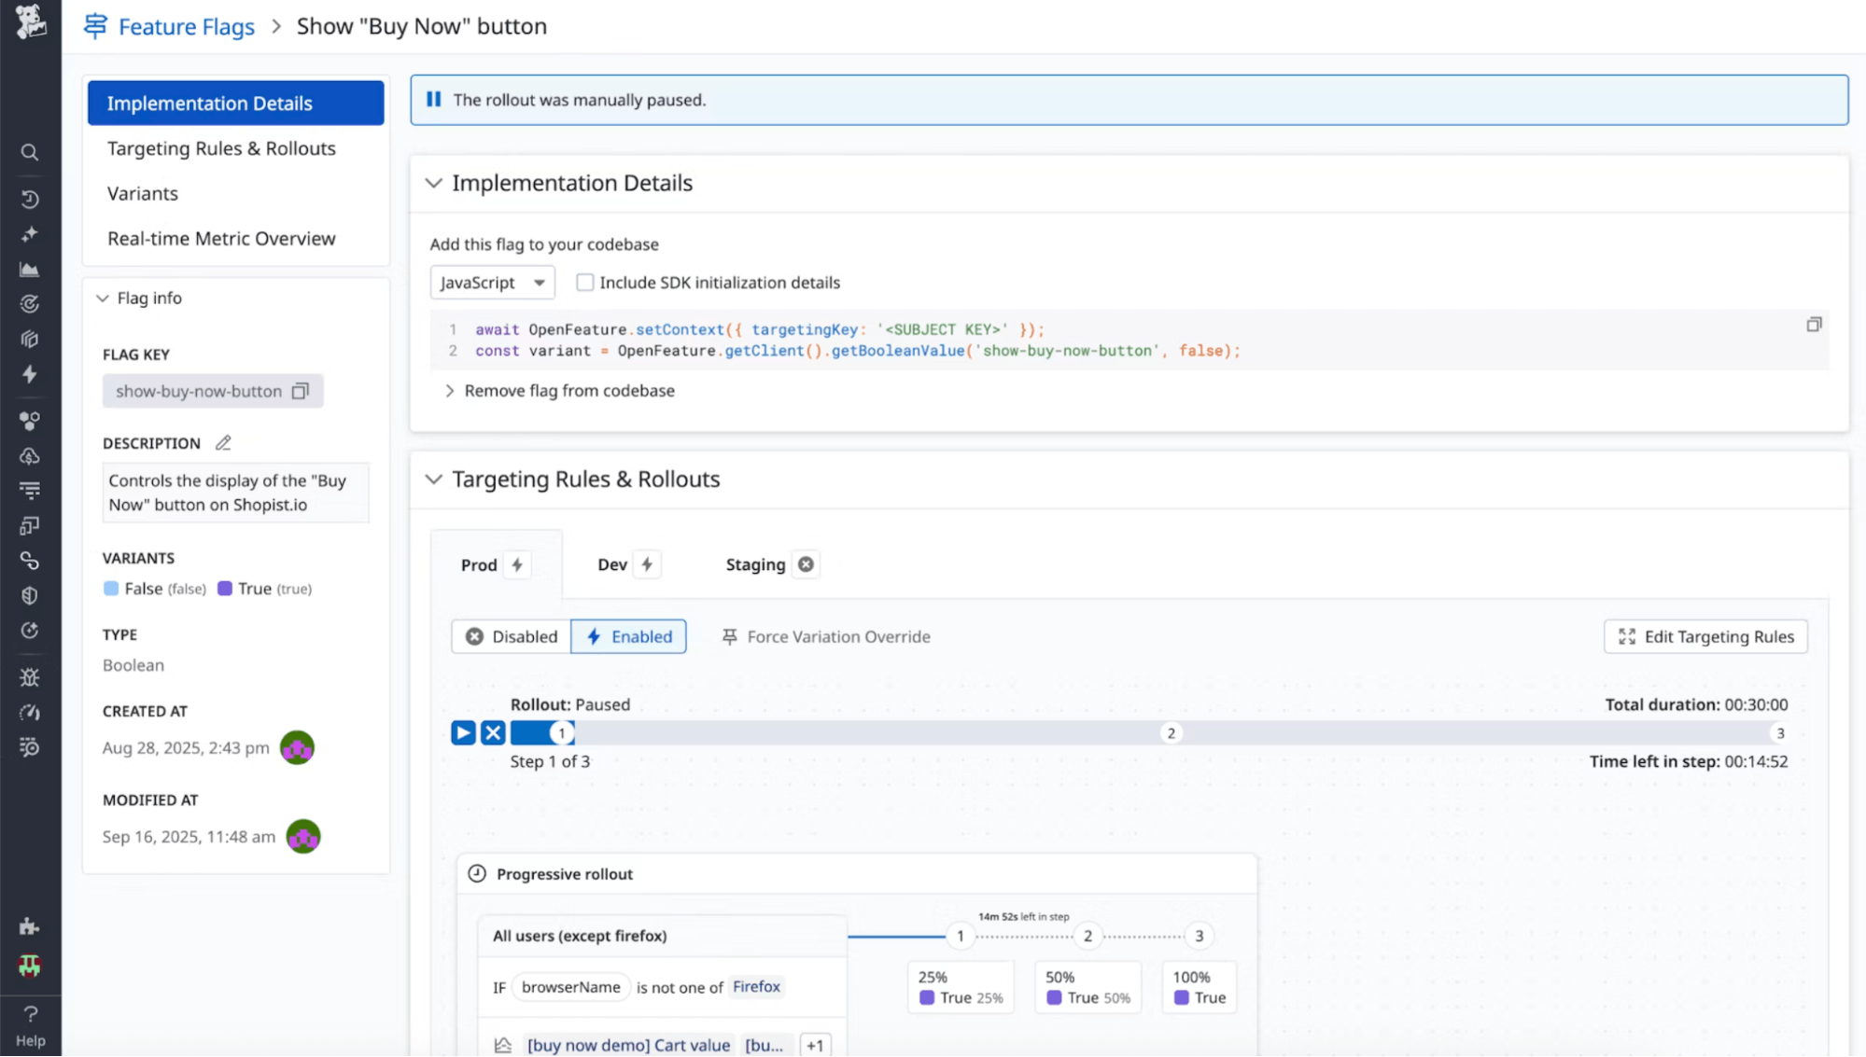Select the Enabled state toggle
Image resolution: width=1866 pixels, height=1057 pixels.
click(628, 636)
